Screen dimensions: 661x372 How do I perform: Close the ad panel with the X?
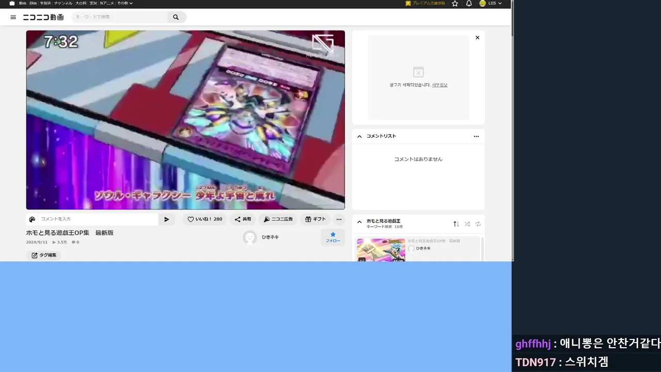click(477, 37)
